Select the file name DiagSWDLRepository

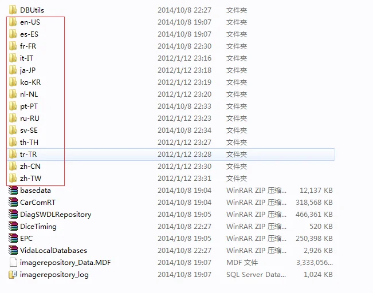point(56,215)
